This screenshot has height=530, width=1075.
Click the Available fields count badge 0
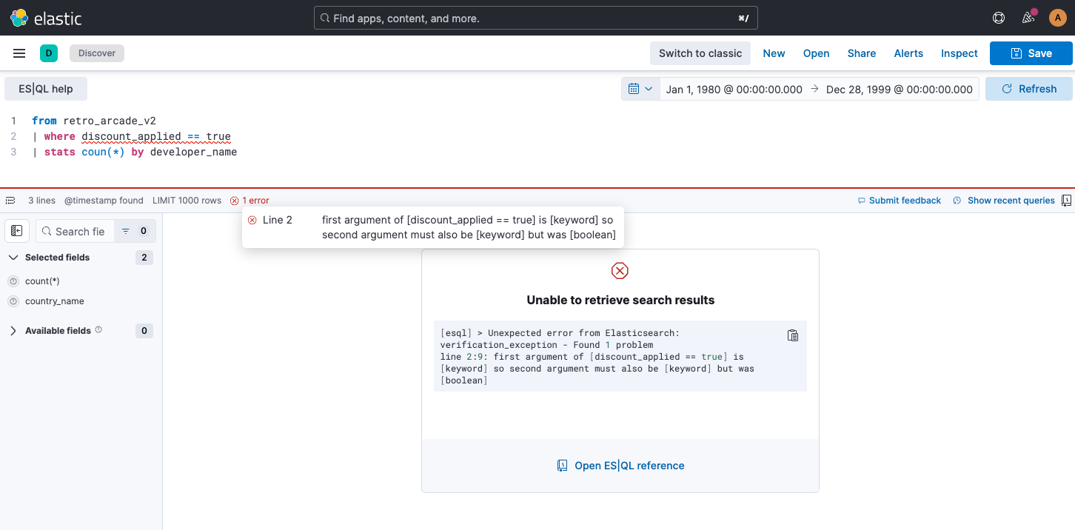click(x=144, y=331)
